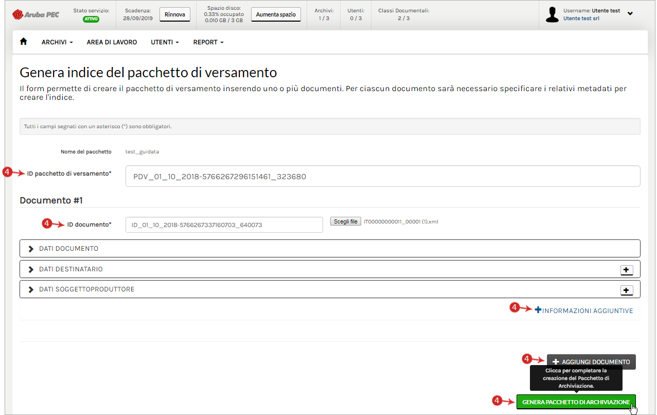
Task: Open the ARCHIVI menu
Action: pos(57,42)
